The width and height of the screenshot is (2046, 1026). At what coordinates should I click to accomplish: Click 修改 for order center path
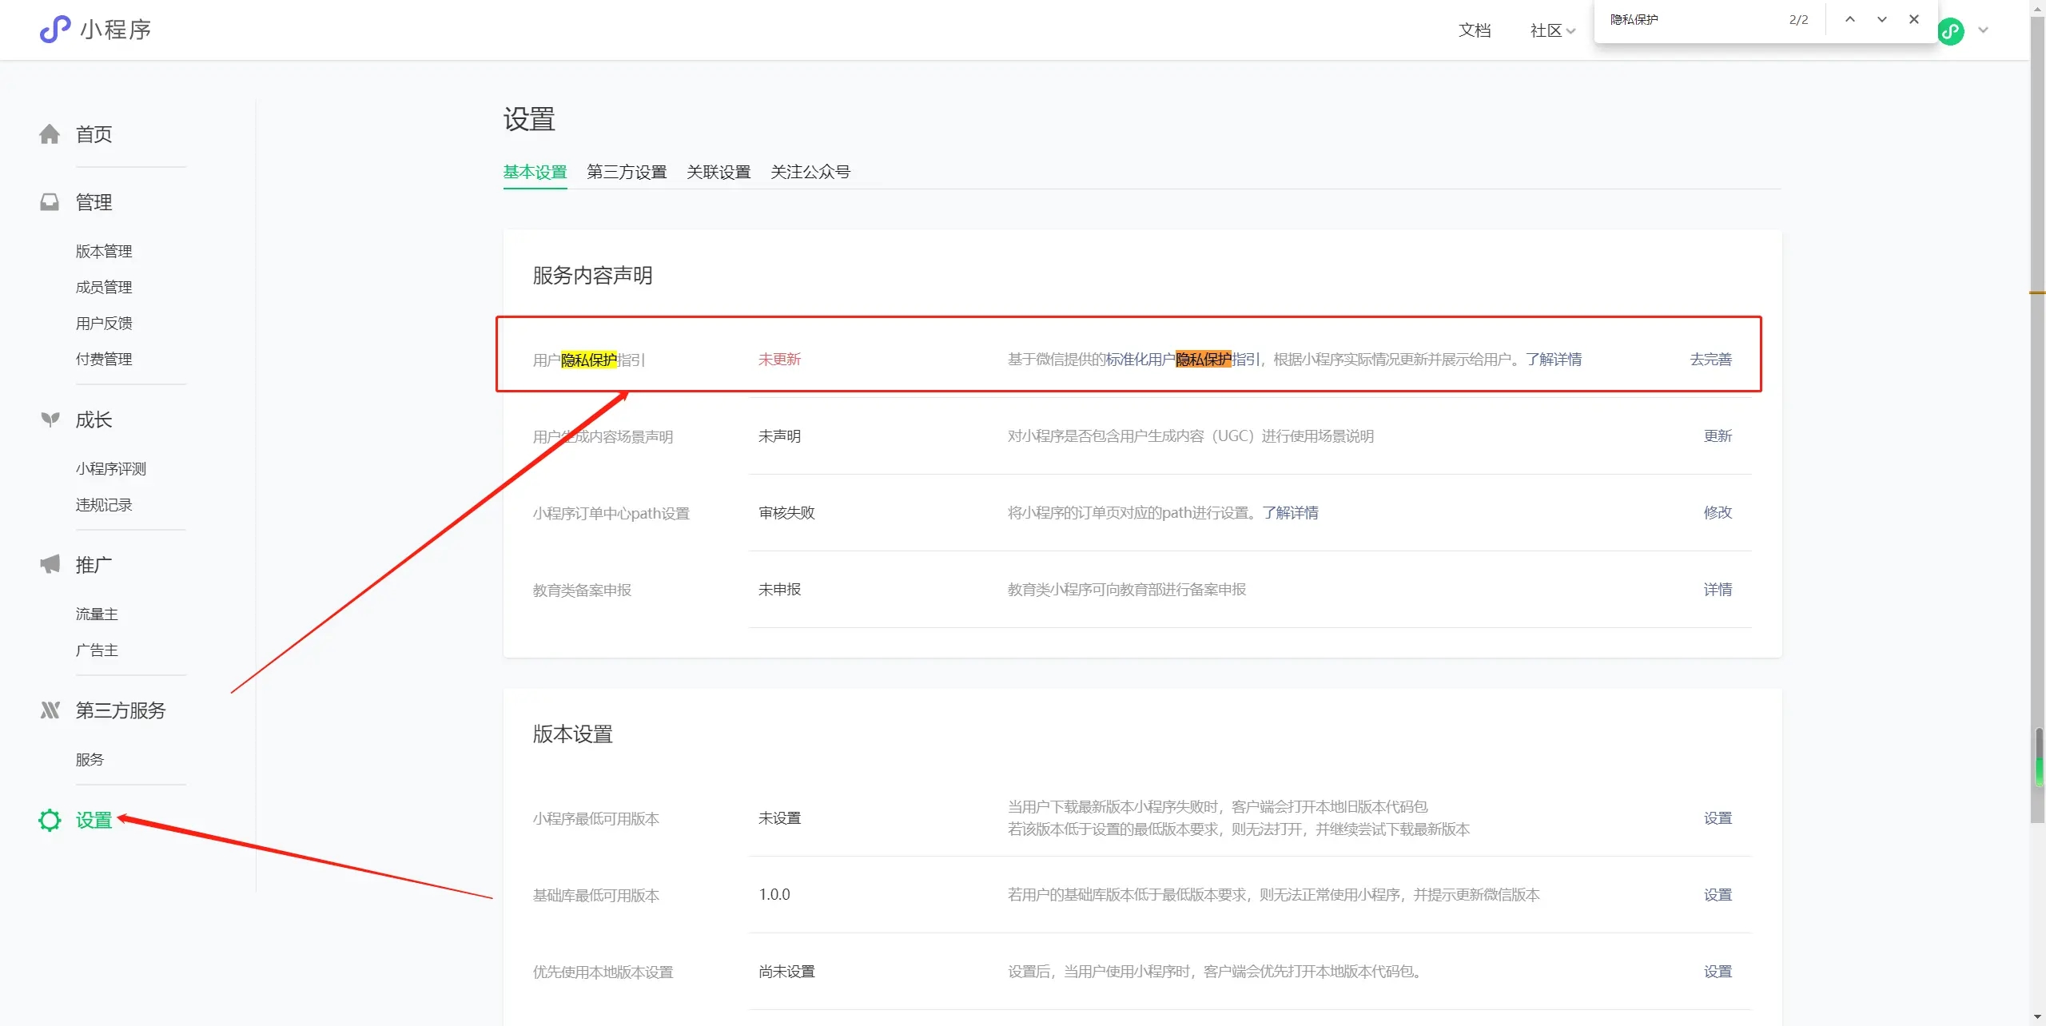[x=1718, y=513]
